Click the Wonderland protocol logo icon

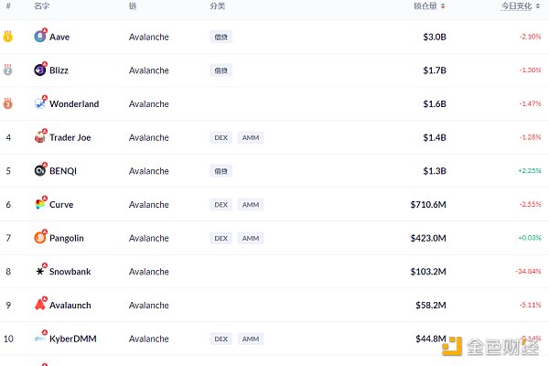coord(40,103)
